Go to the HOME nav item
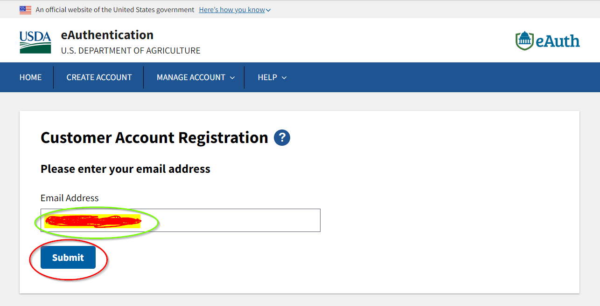The height and width of the screenshot is (306, 600). click(30, 77)
